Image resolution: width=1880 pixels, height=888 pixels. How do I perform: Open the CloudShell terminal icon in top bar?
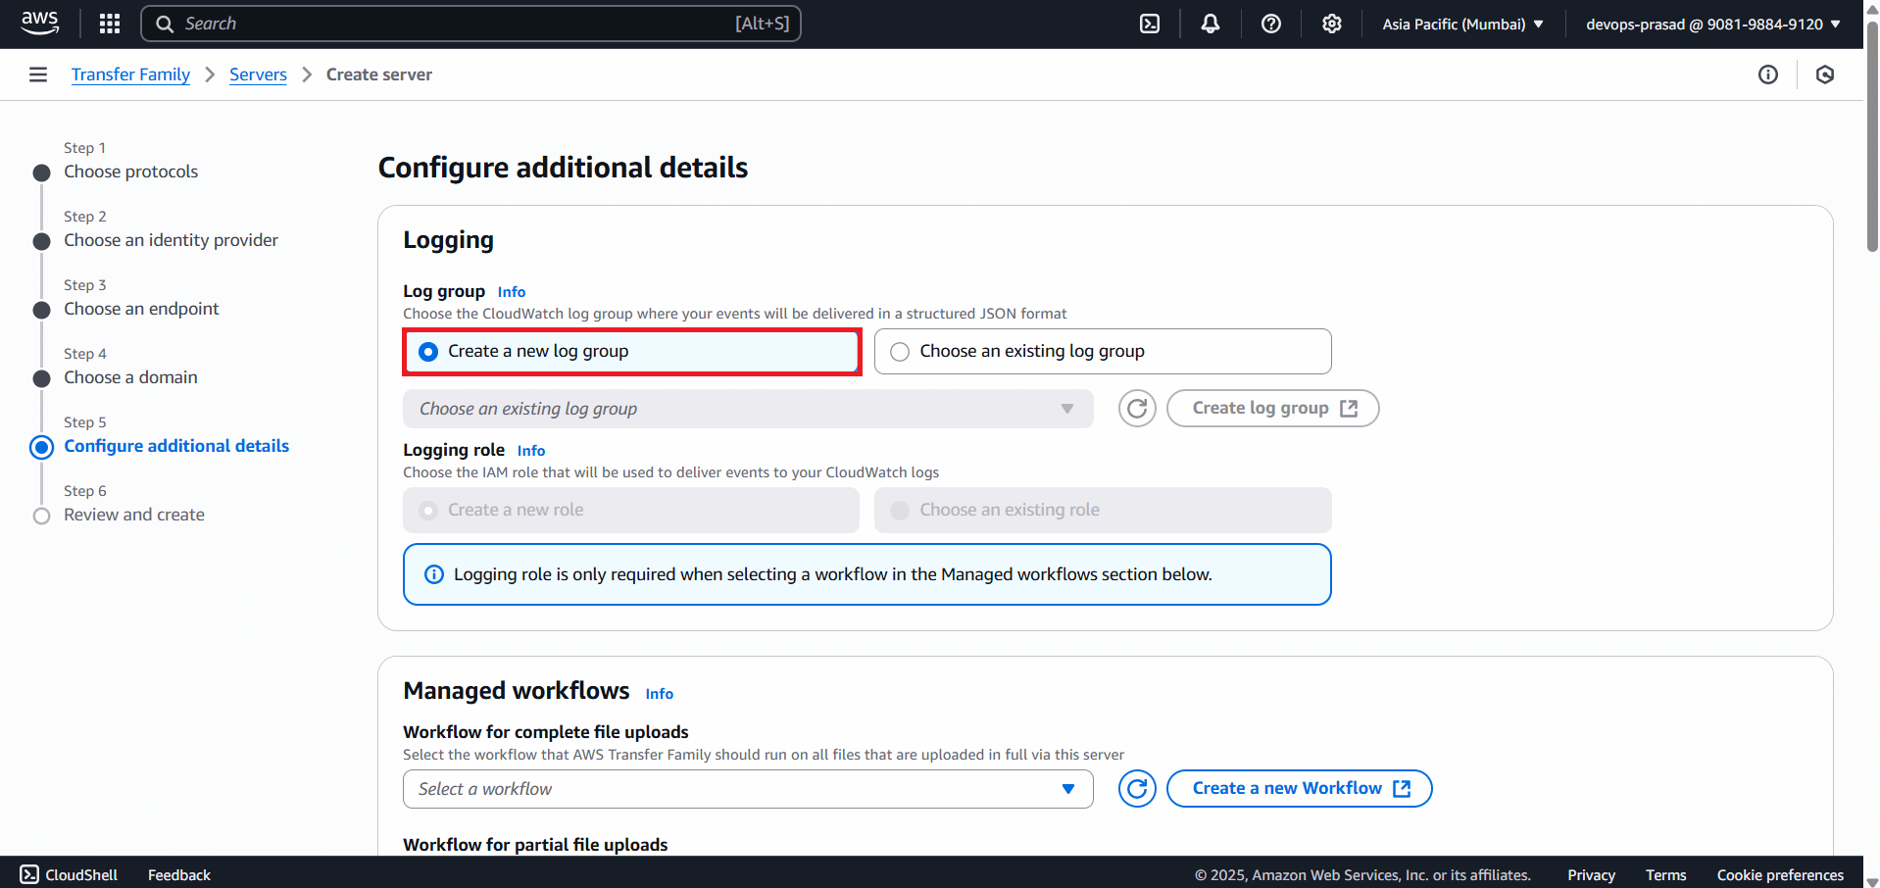click(x=1149, y=23)
